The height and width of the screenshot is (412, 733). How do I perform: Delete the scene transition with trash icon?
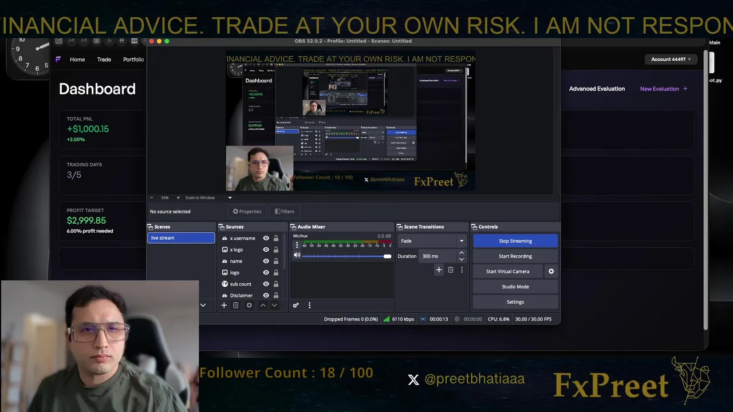(451, 270)
